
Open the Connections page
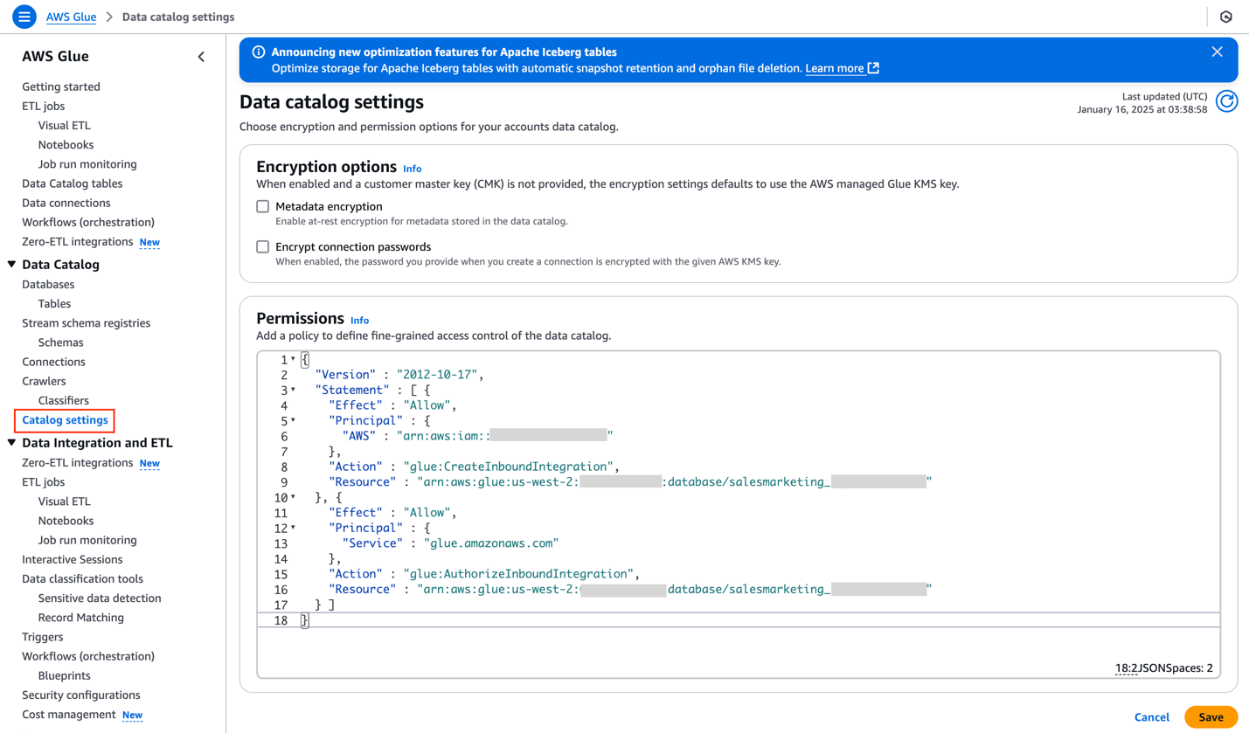pos(53,362)
